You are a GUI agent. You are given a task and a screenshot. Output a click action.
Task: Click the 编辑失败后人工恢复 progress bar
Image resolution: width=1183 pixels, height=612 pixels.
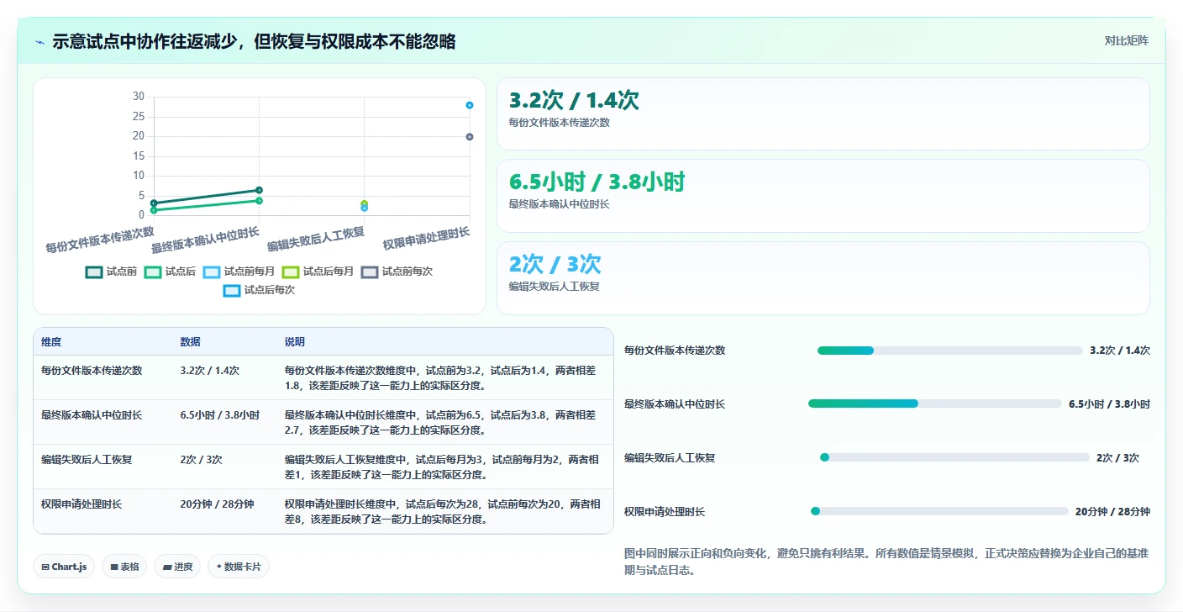coord(954,457)
